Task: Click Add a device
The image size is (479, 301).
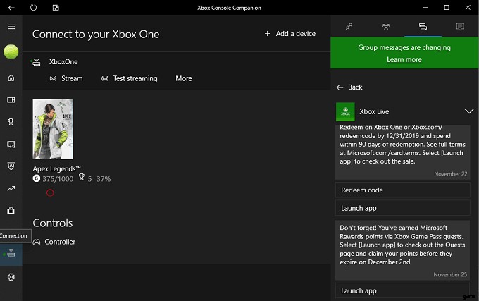Action: coord(290,34)
